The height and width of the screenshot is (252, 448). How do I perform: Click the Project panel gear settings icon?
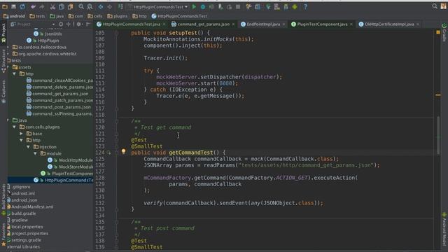pos(79,24)
